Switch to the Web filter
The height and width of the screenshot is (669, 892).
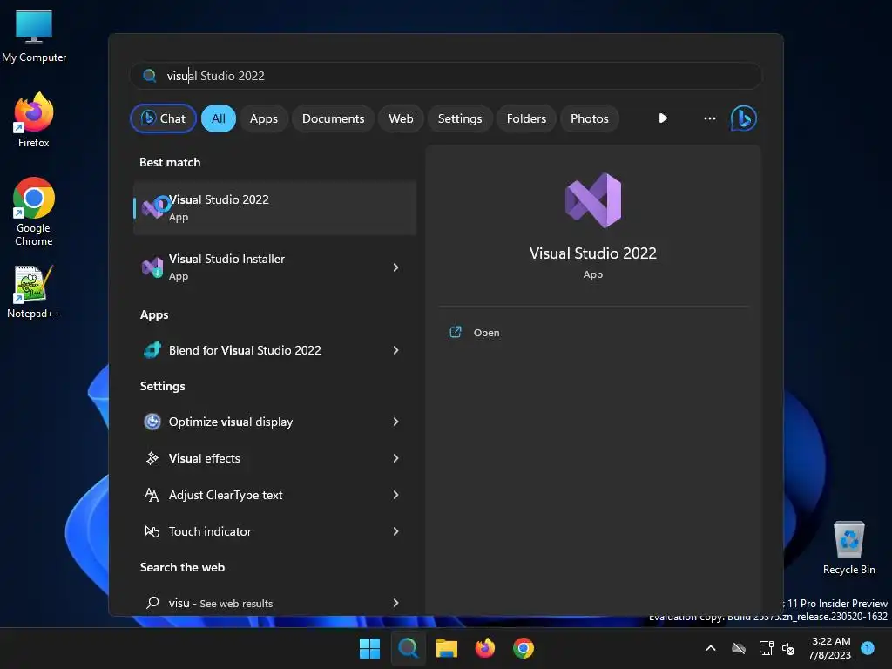[x=401, y=118]
